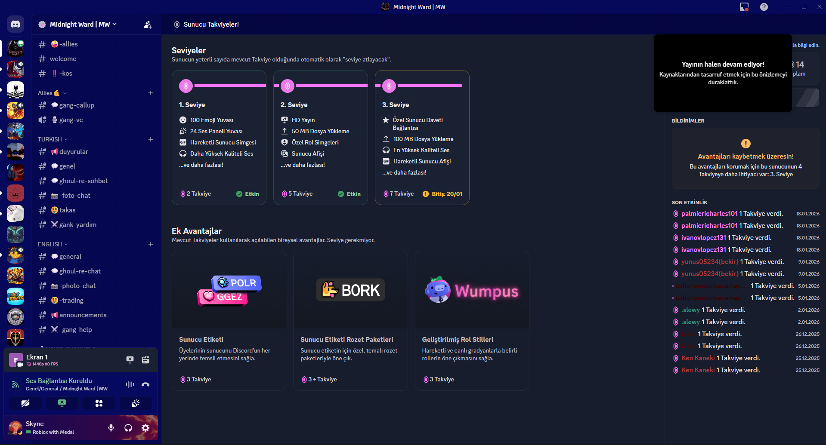Viewport: 826px width, 445px height.
Task: Toggle screen sharing button
Action: pos(62,403)
